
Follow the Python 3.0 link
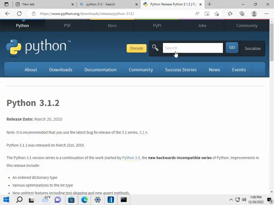(131, 158)
